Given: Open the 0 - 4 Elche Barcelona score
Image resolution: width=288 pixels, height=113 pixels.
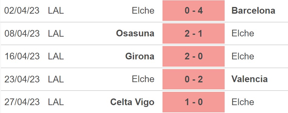Looking at the screenshot, I should tap(193, 11).
